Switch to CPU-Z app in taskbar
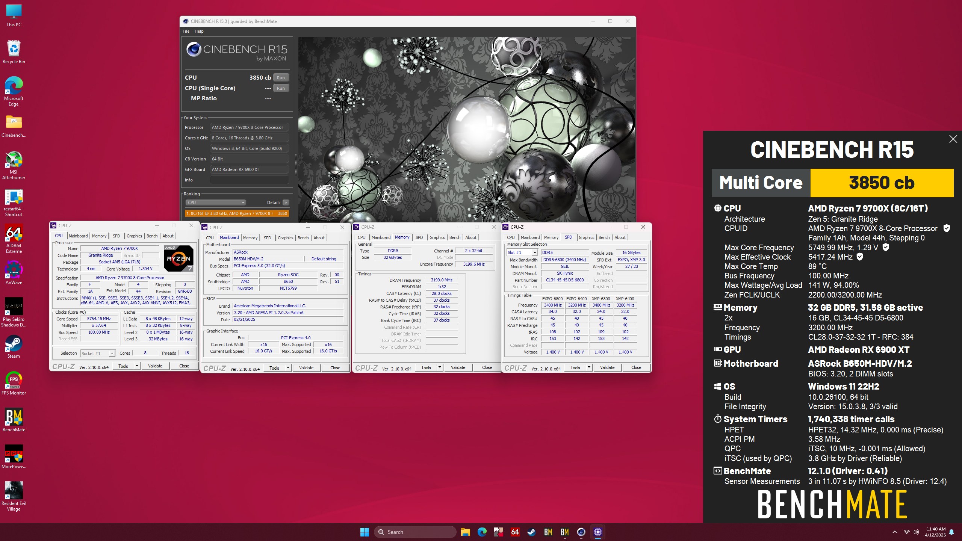The image size is (962, 541). click(598, 532)
